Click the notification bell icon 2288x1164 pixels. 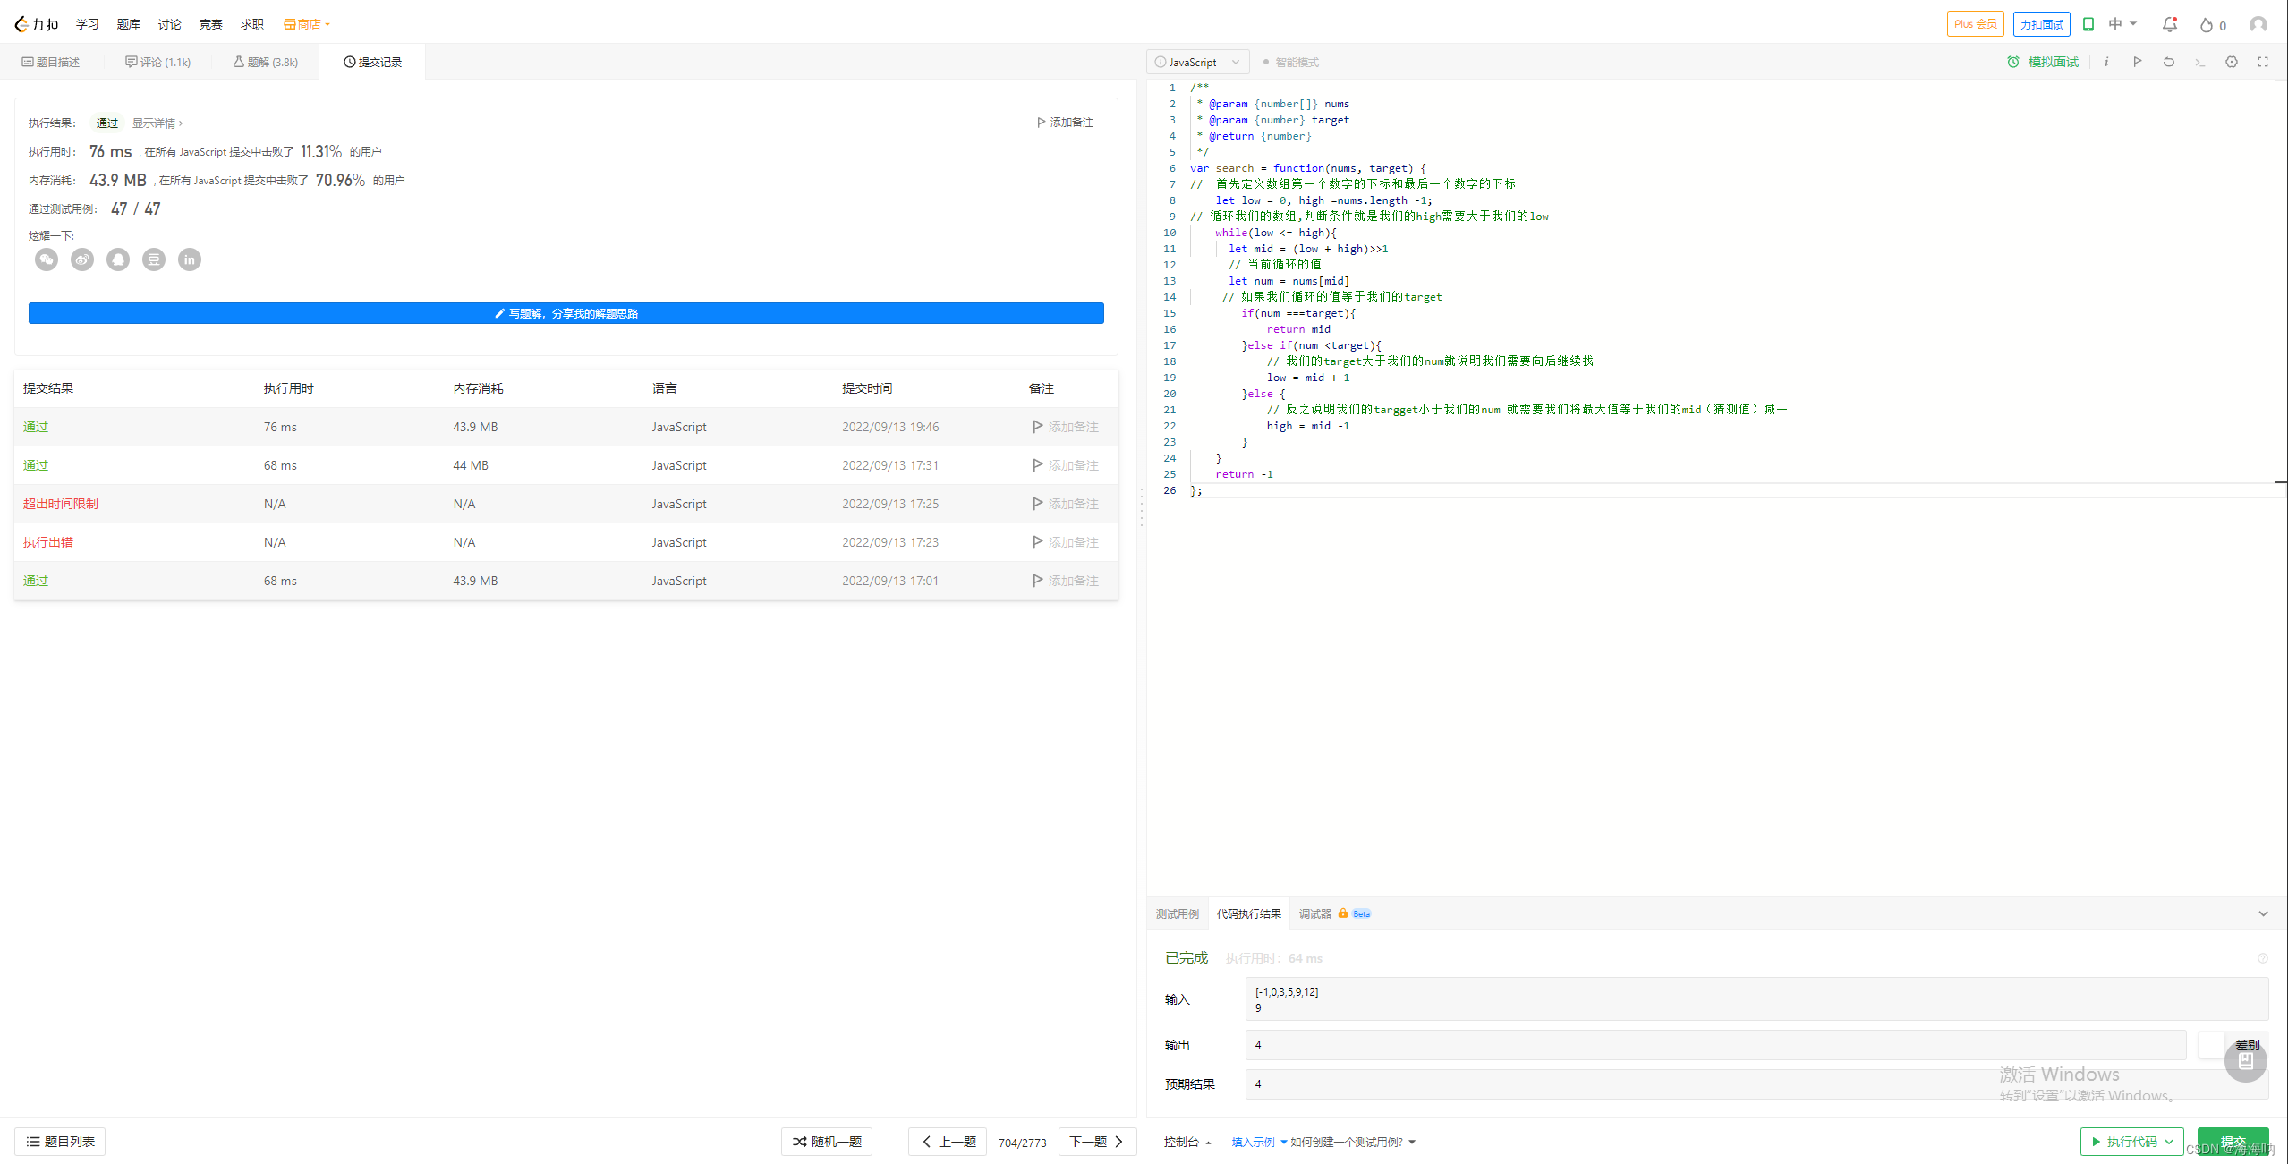(2169, 24)
